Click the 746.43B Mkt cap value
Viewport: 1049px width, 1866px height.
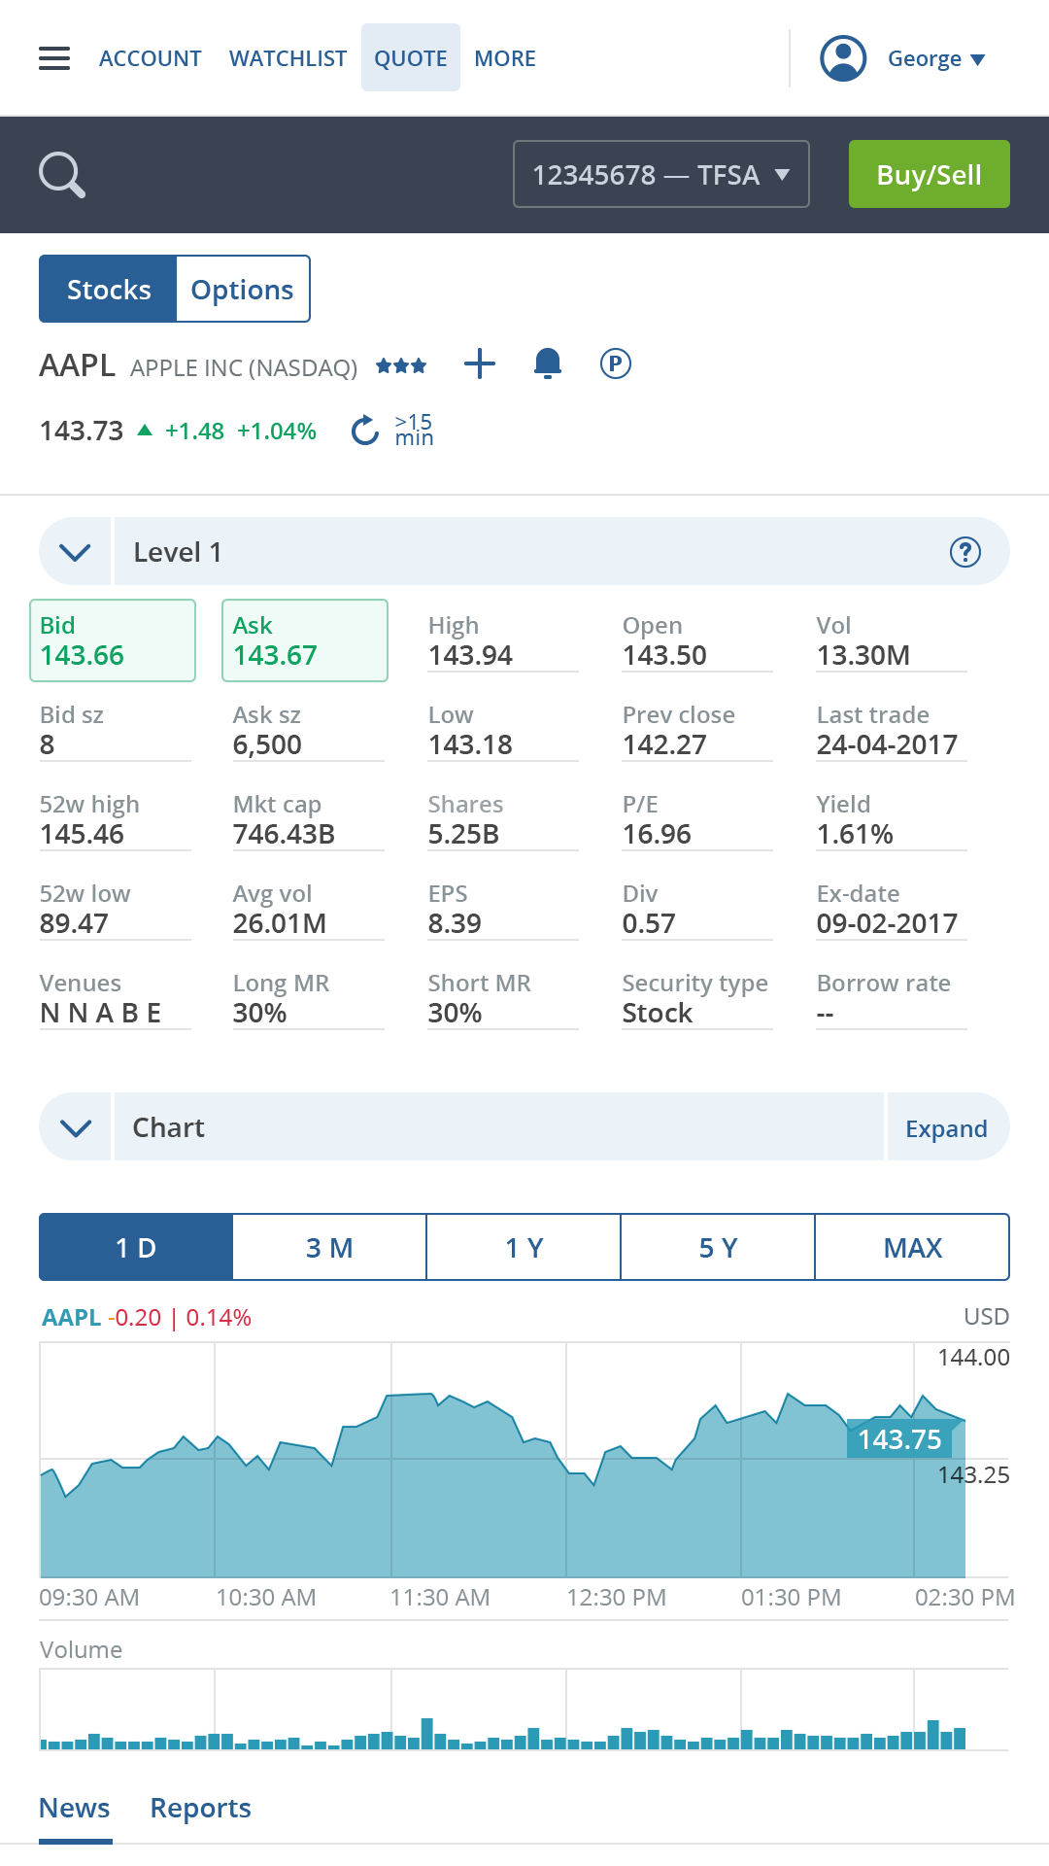click(x=284, y=834)
